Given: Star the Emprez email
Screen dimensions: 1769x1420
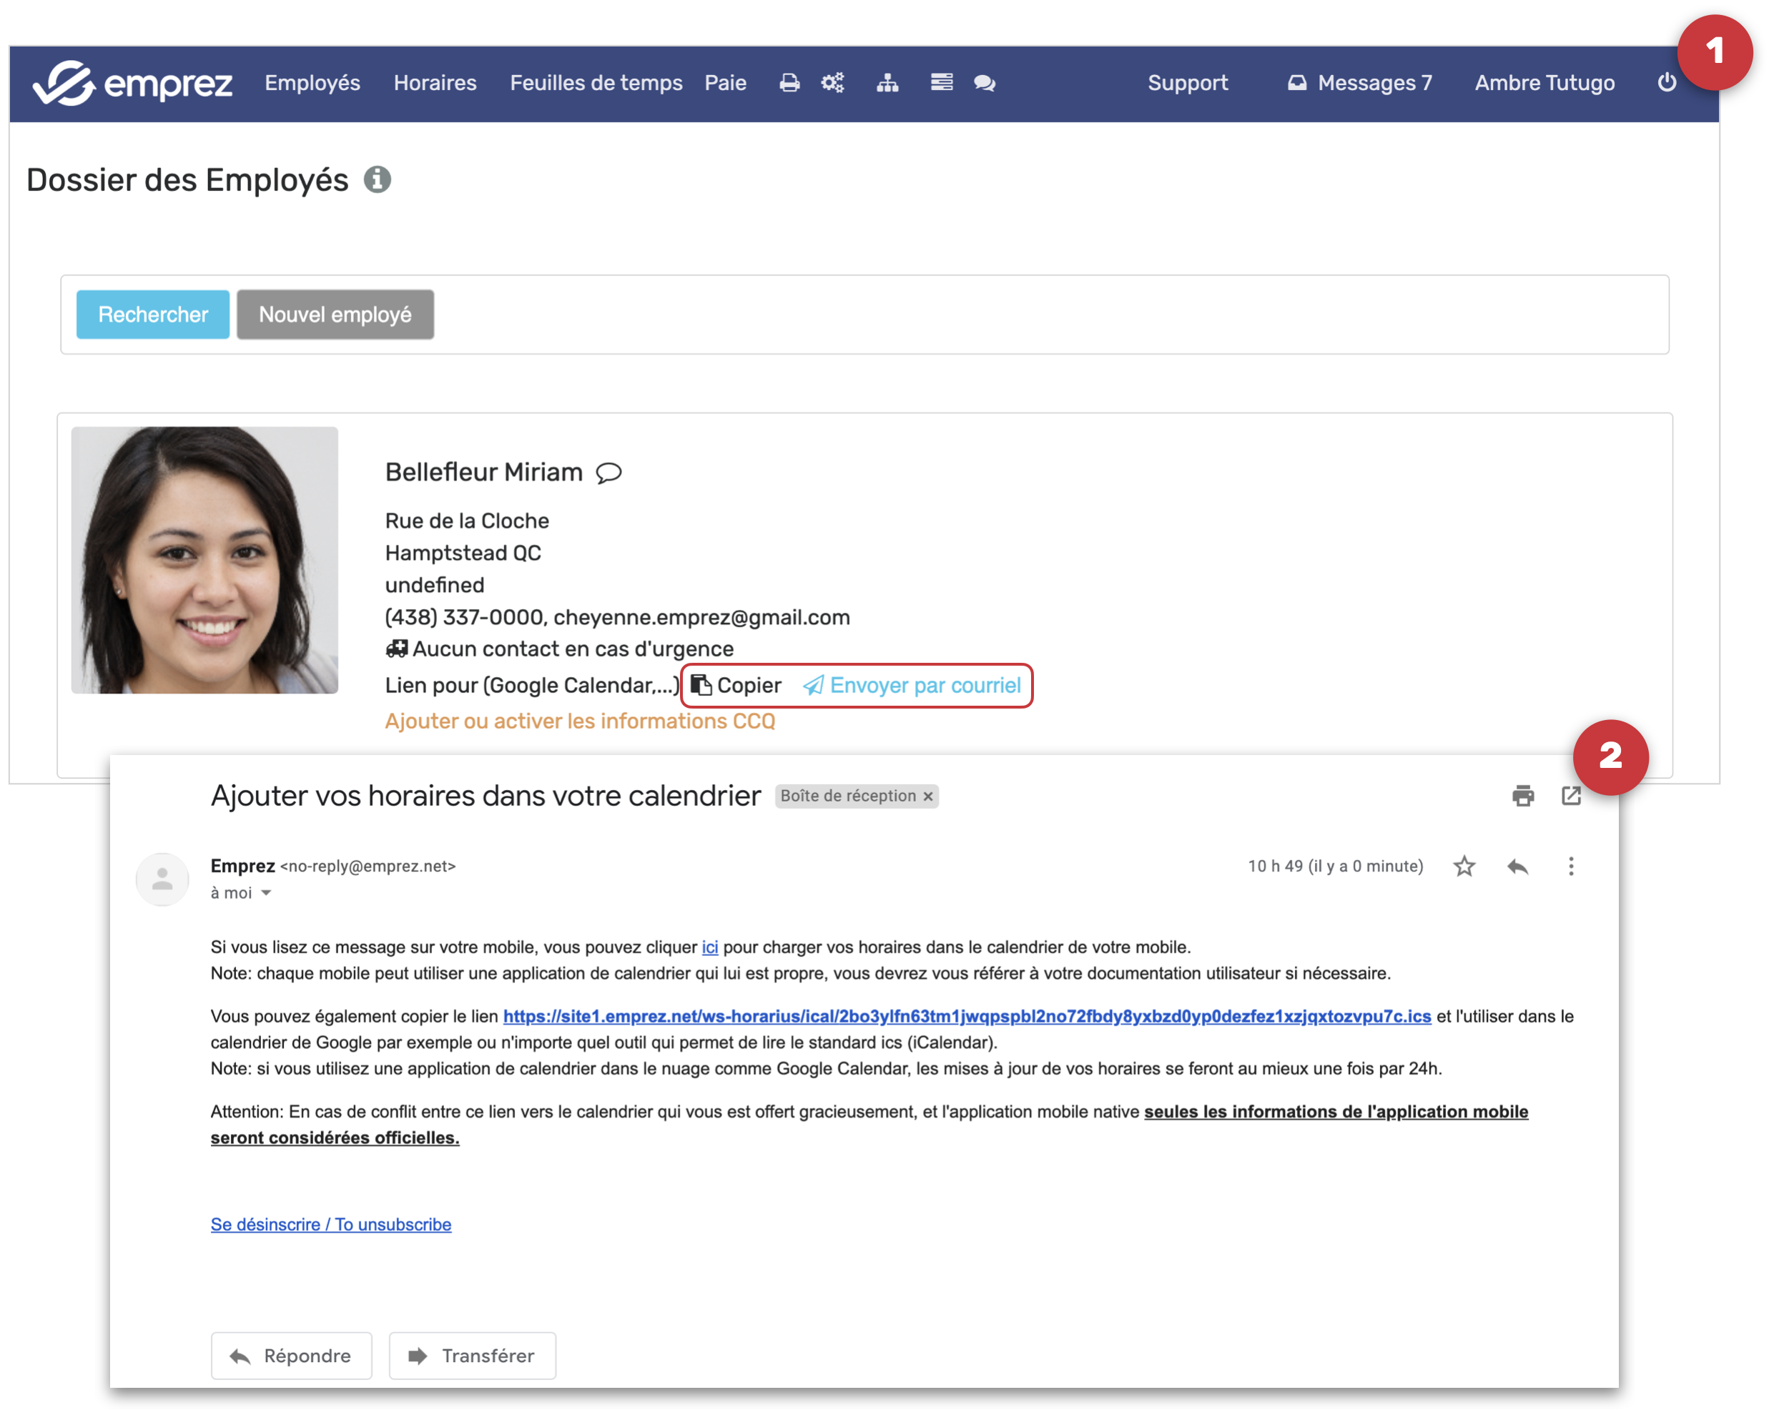Looking at the screenshot, I should click(1464, 867).
